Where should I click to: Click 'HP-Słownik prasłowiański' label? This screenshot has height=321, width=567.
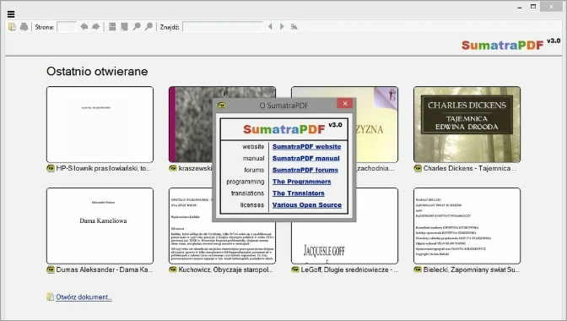[104, 168]
